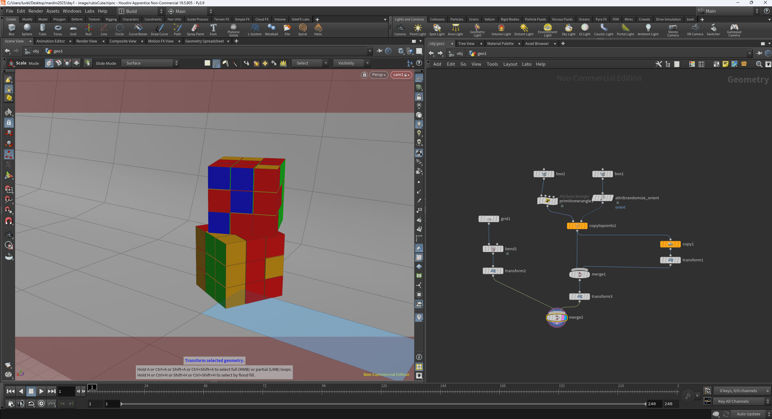
Task: Toggle real time playback
Action: pos(41,404)
